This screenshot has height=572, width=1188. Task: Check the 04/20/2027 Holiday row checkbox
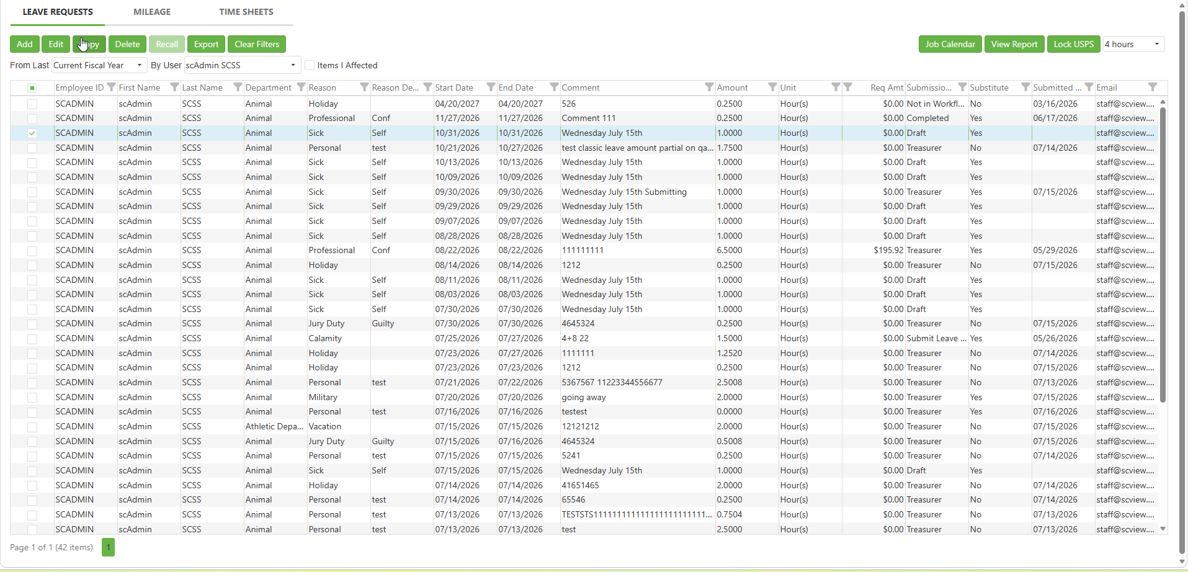tap(32, 104)
